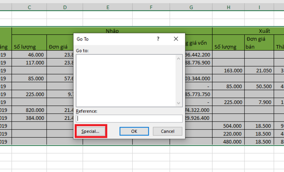284x172 pixels.
Task: Click the Go to list scroll down arrow
Action: click(x=179, y=103)
